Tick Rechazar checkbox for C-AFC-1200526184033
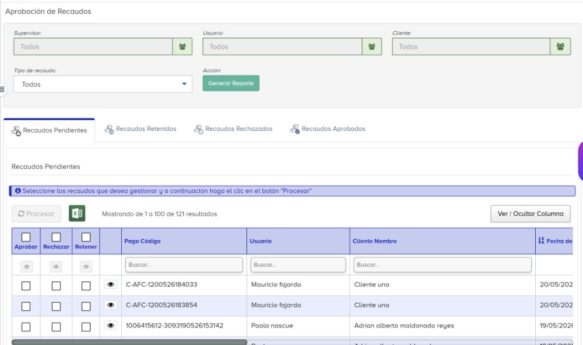 pos(56,286)
